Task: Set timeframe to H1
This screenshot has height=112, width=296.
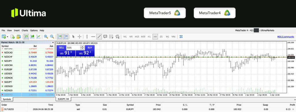Action: point(149,36)
